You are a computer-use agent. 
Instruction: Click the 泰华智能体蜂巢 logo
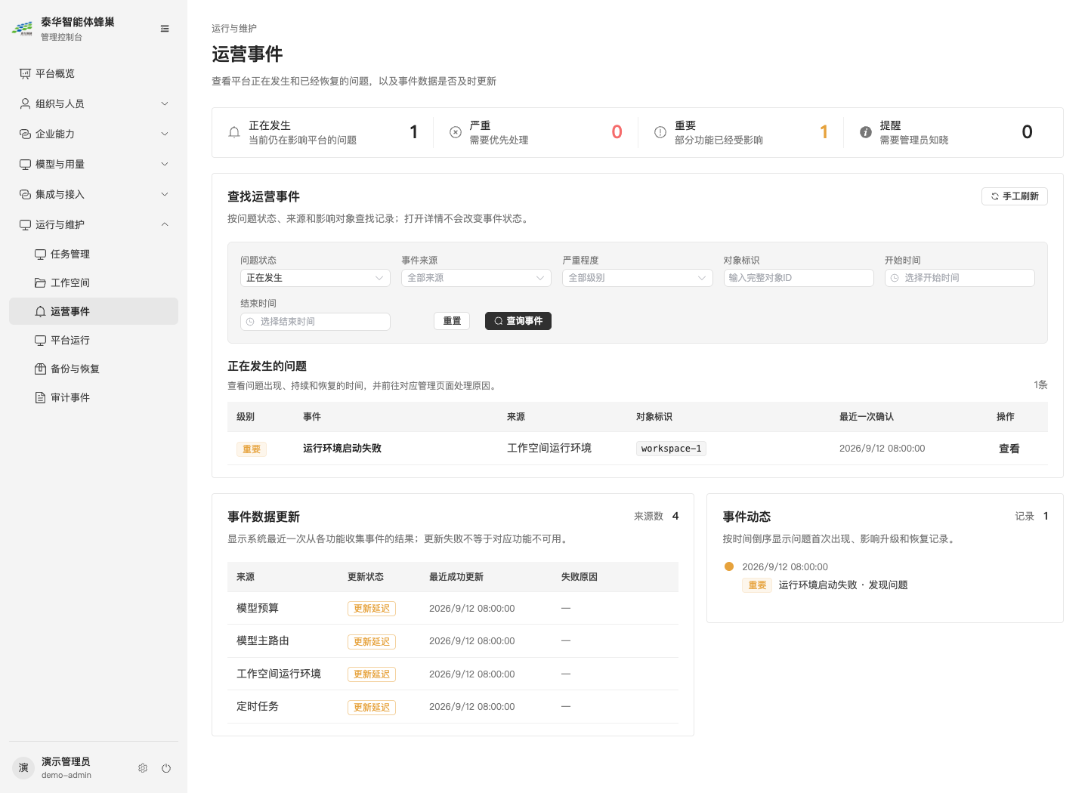click(22, 29)
